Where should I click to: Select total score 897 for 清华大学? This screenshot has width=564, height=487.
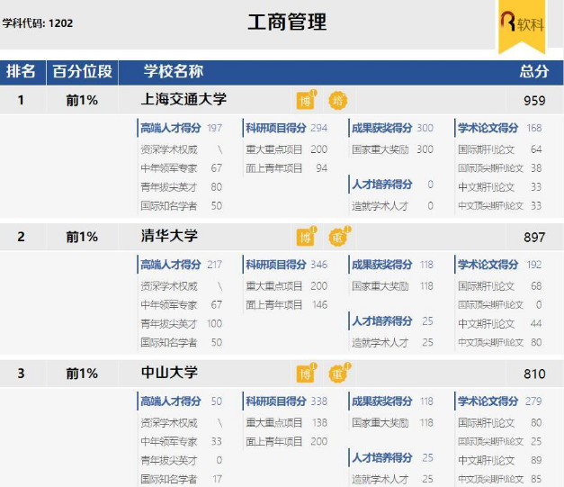point(534,238)
